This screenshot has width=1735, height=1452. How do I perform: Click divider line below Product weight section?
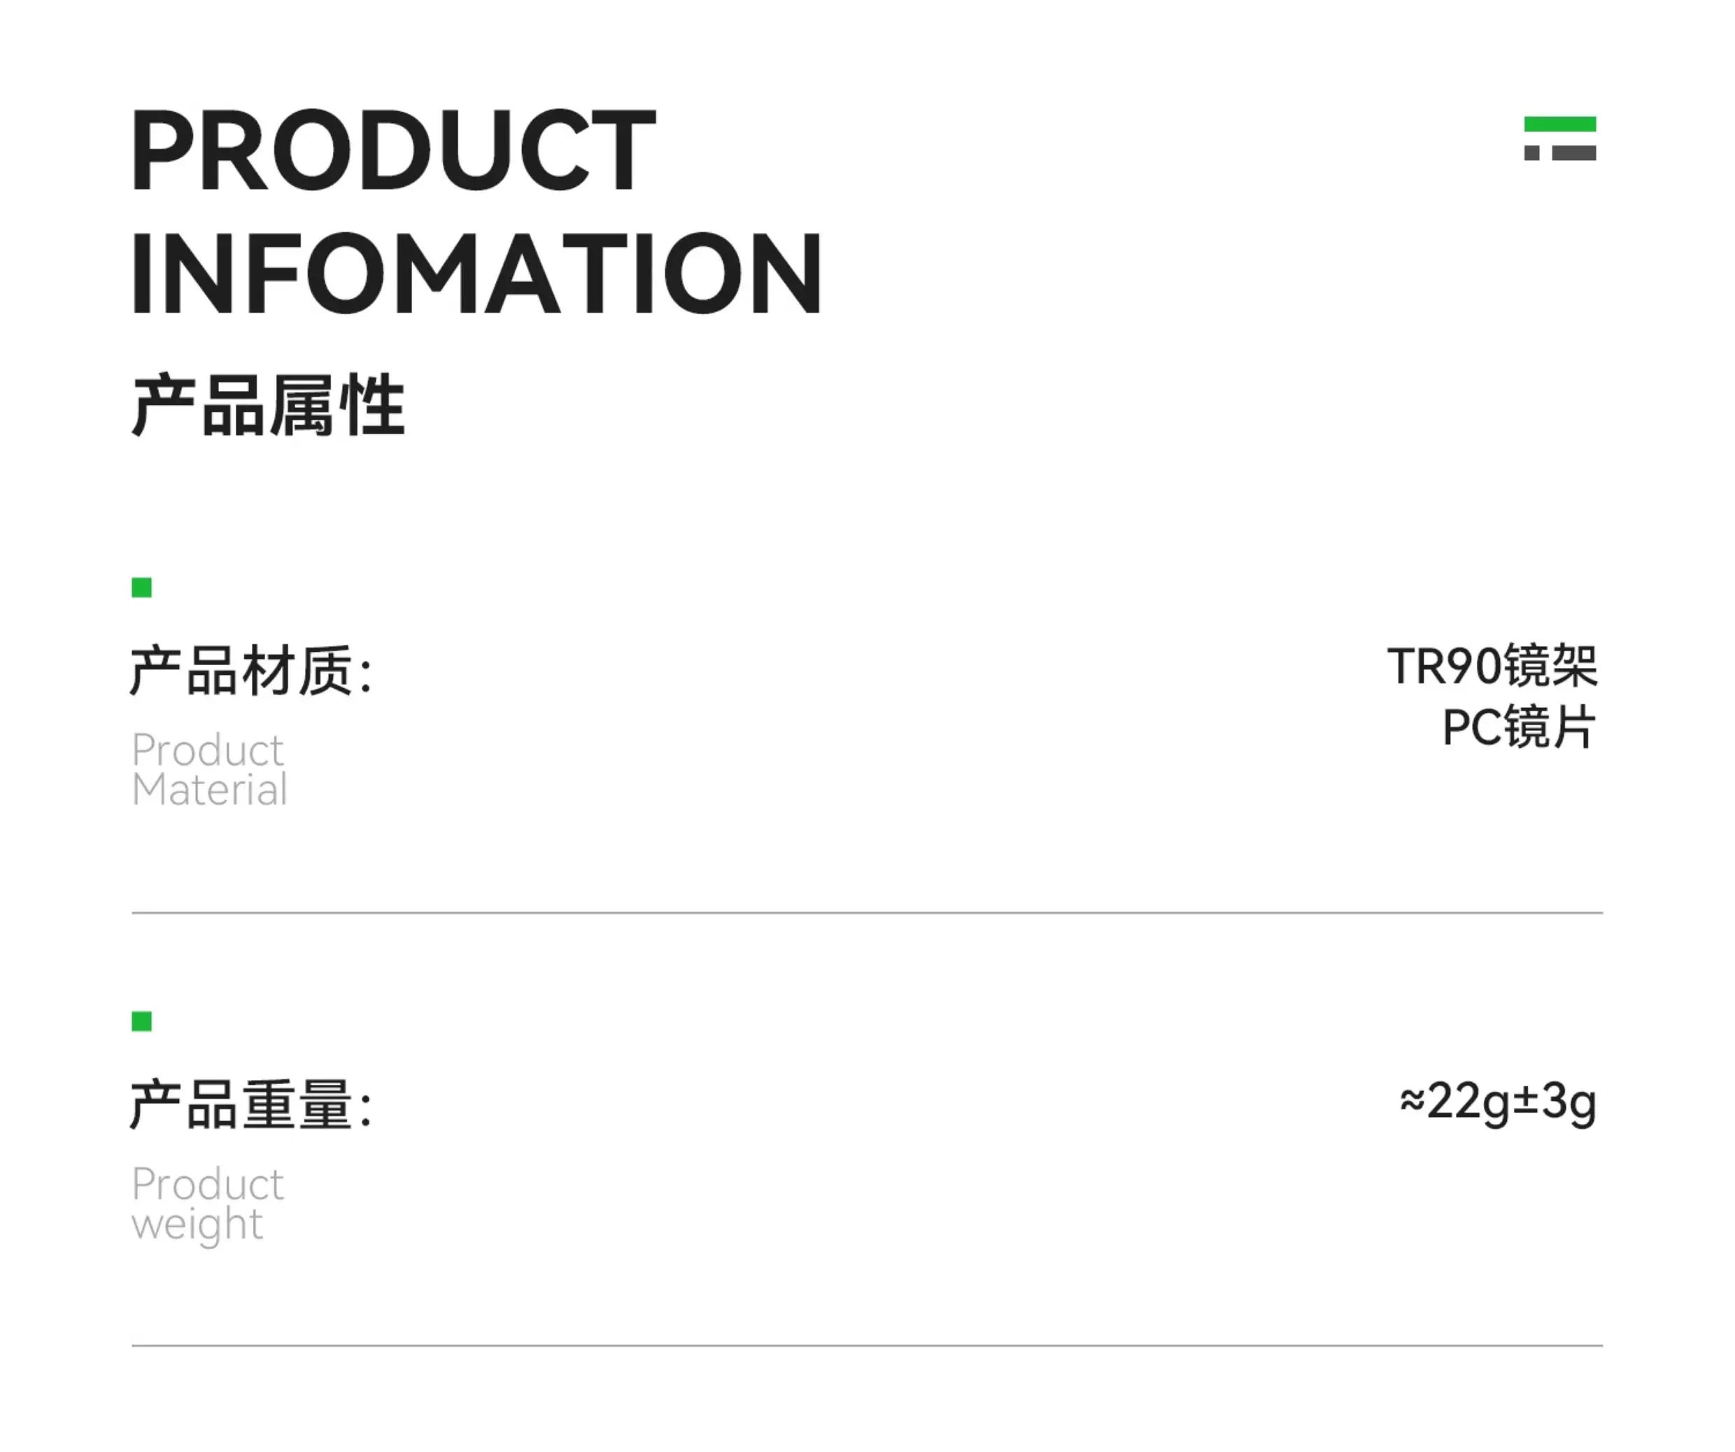click(x=866, y=1346)
